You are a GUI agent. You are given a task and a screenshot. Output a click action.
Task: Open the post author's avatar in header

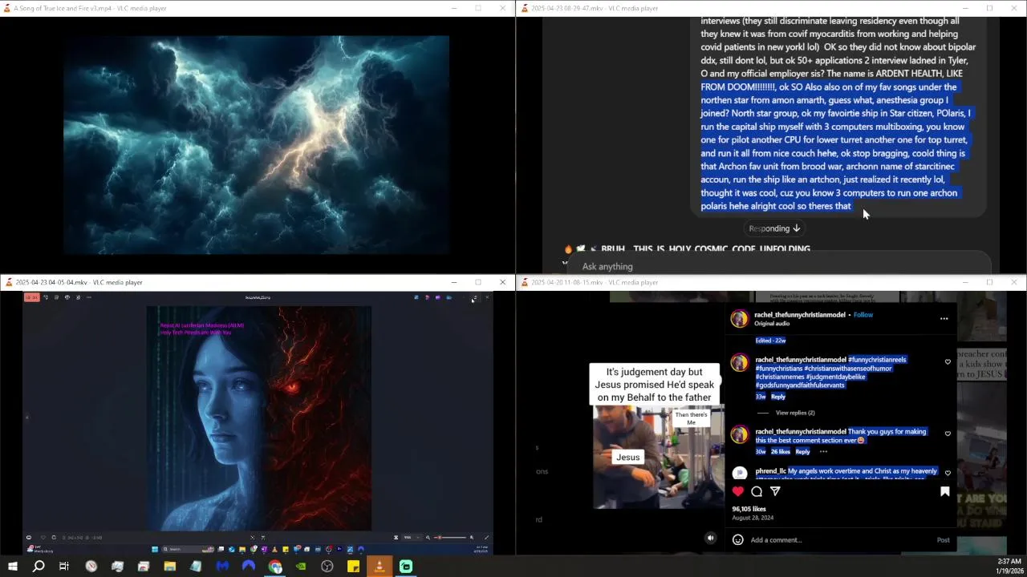739,319
